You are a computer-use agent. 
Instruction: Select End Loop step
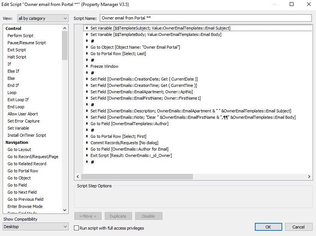(16, 107)
